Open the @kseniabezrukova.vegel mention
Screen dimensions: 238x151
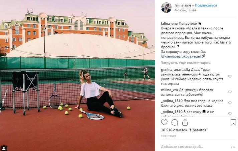[x=181, y=56]
